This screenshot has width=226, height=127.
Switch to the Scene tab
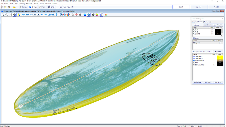click(x=194, y=22)
